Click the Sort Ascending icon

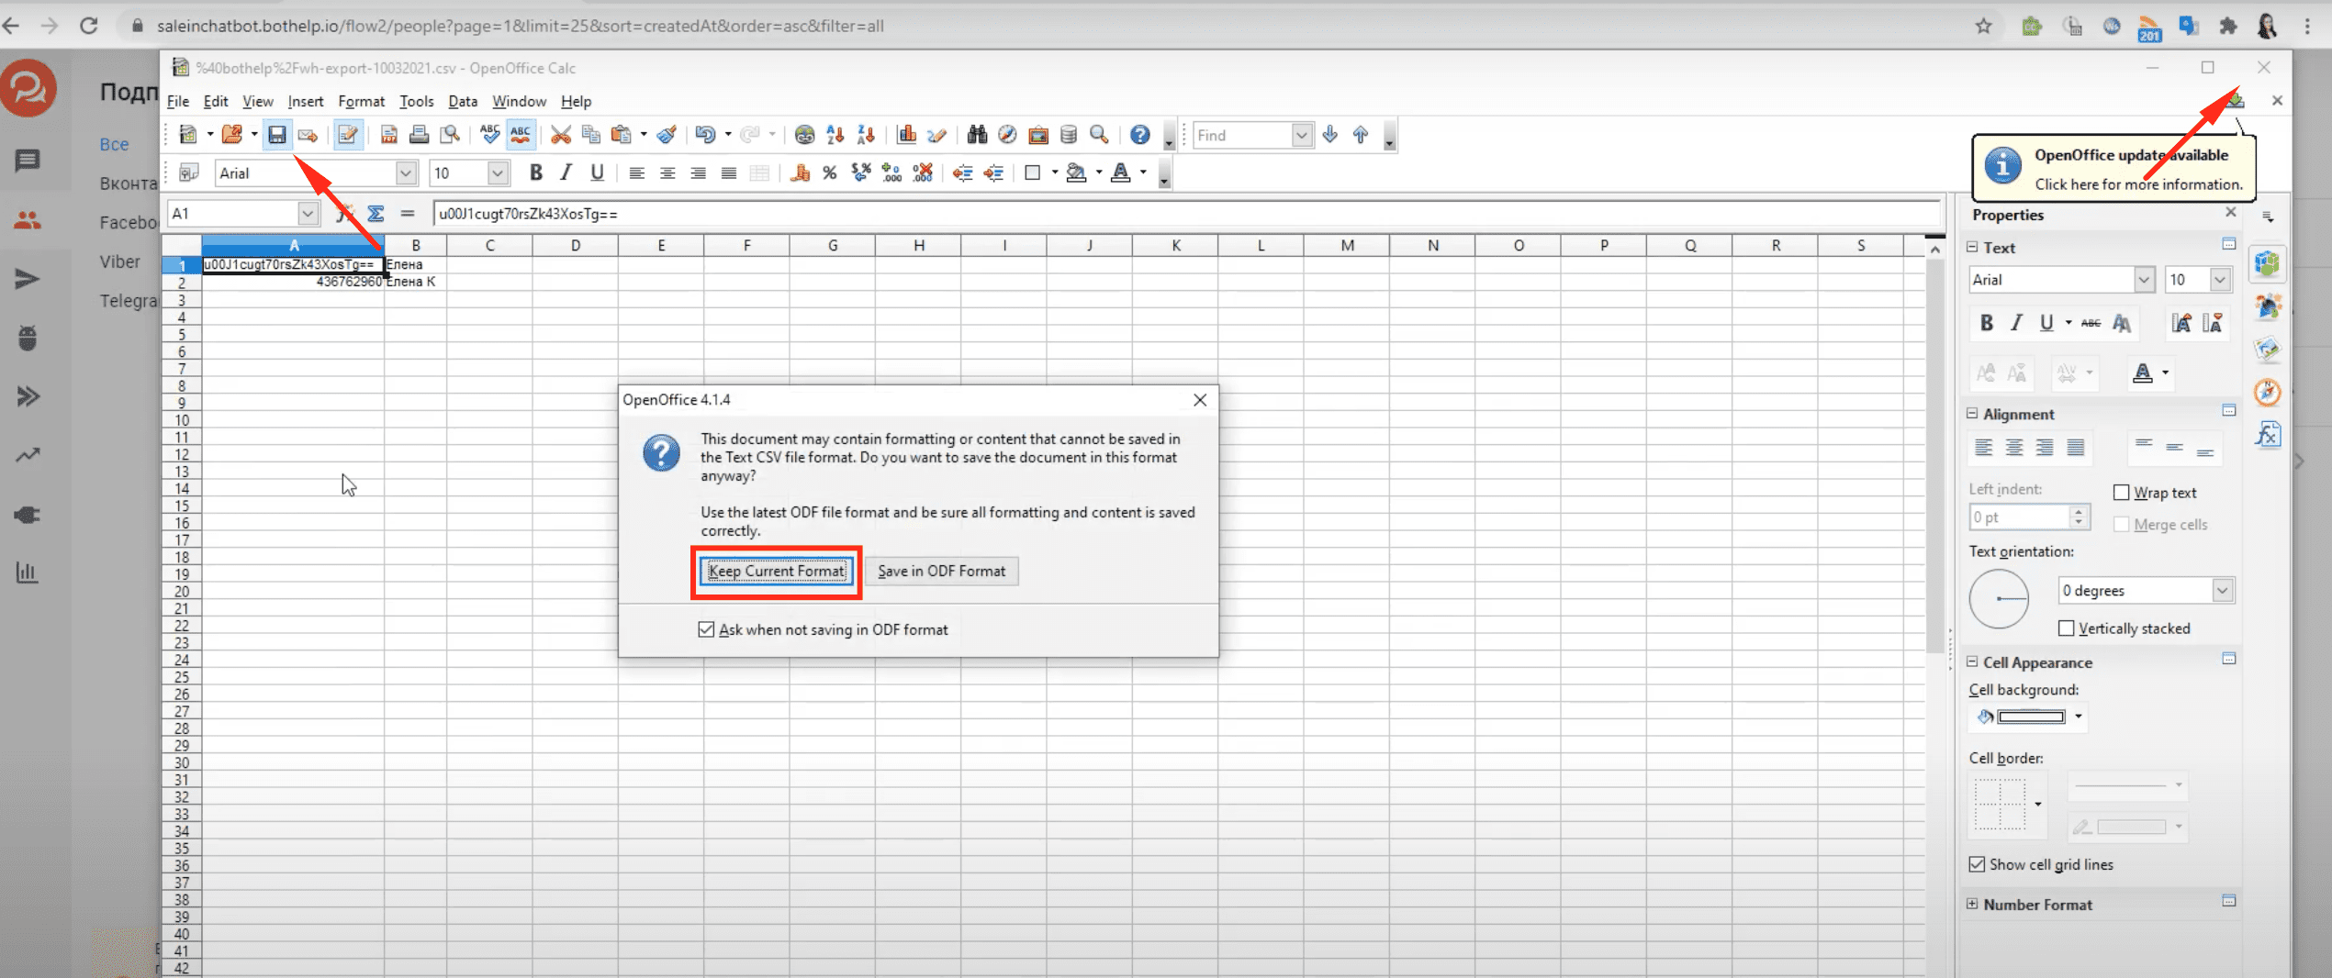tap(835, 135)
